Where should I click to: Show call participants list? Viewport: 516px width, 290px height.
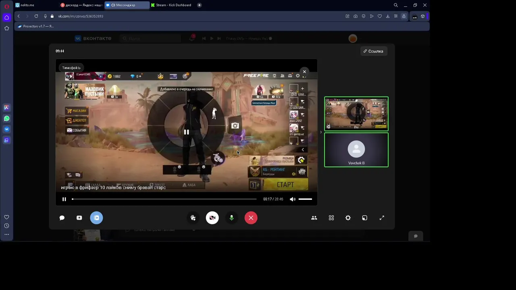pyautogui.click(x=314, y=218)
